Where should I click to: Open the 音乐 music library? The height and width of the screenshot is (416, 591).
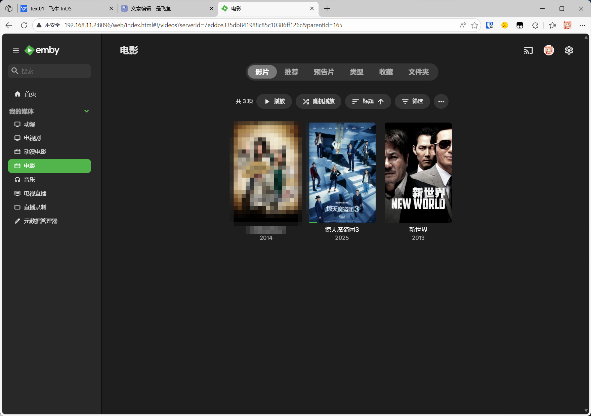[29, 180]
